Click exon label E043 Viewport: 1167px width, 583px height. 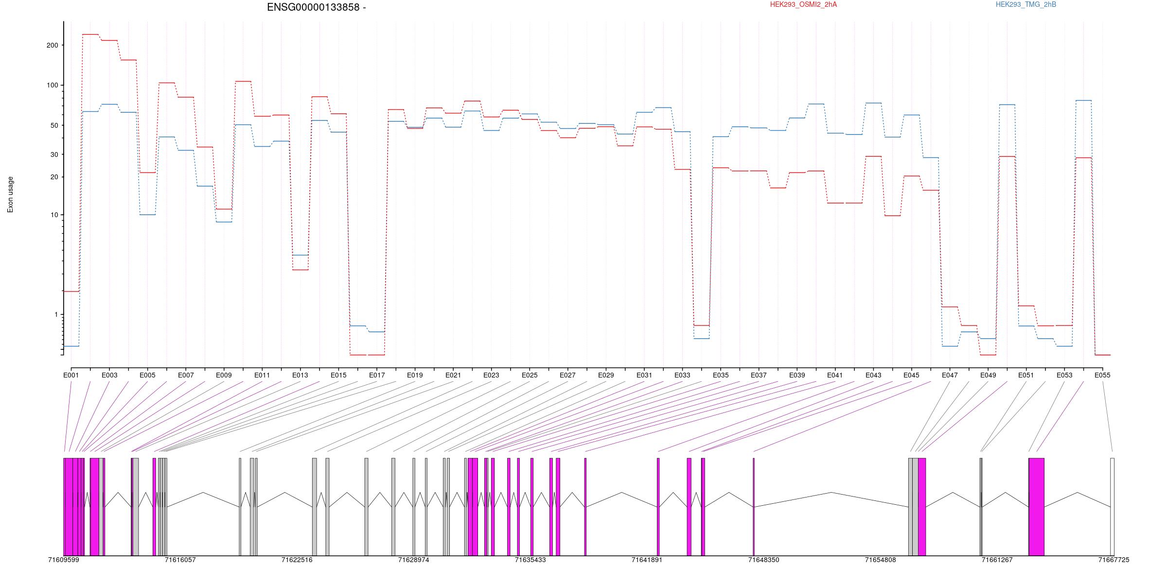[x=873, y=375]
